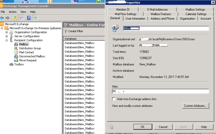Open the File menu

pyautogui.click(x=3, y=12)
